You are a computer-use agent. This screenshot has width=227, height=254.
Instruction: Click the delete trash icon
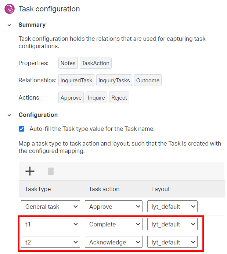51,171
